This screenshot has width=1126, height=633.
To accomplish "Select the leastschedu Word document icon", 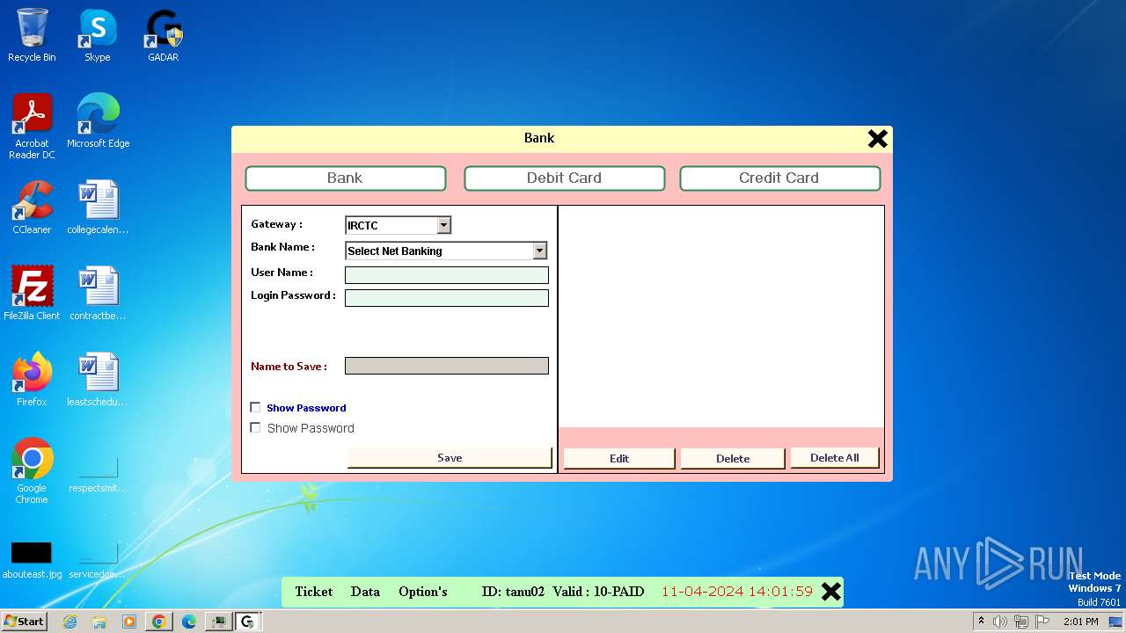I will [98, 380].
